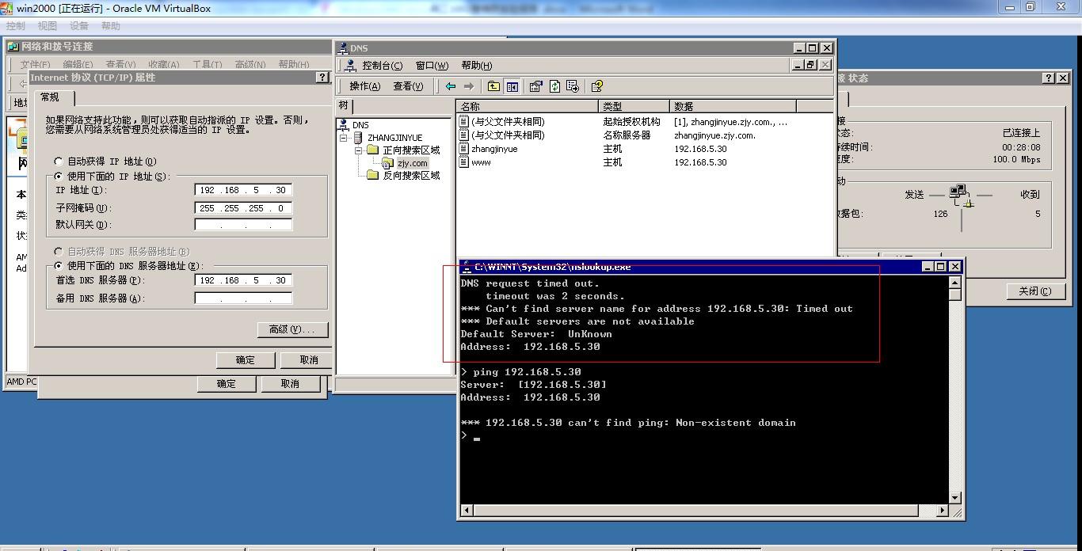The image size is (1082, 551).
Task: Click the empty 默认网关 field
Action: 243,225
